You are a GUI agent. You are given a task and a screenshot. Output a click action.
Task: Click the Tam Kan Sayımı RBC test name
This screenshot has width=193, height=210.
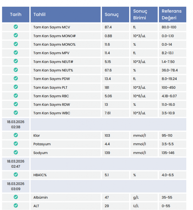click(51, 96)
